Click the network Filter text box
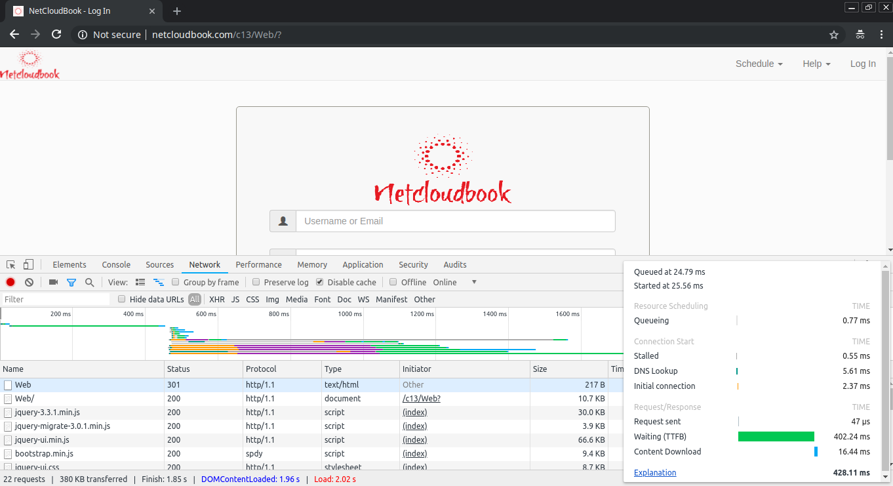The image size is (893, 486). [x=56, y=299]
